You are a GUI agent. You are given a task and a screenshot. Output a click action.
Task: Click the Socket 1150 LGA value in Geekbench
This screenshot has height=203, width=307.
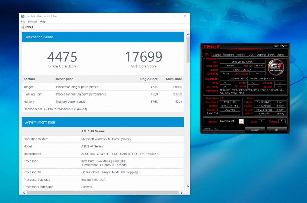pos(93,180)
